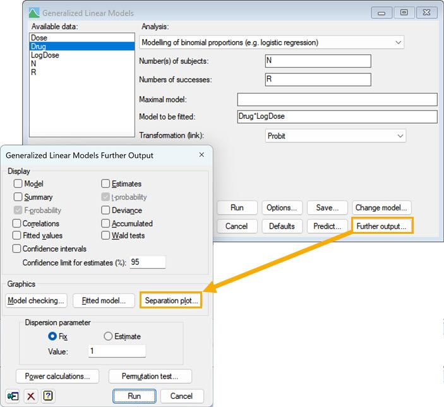This screenshot has width=444, height=407.
Task: Select Dose in Available data list
Action: (39, 38)
